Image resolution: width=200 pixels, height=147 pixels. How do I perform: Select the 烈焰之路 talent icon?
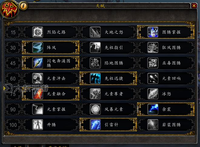[x=38, y=32]
